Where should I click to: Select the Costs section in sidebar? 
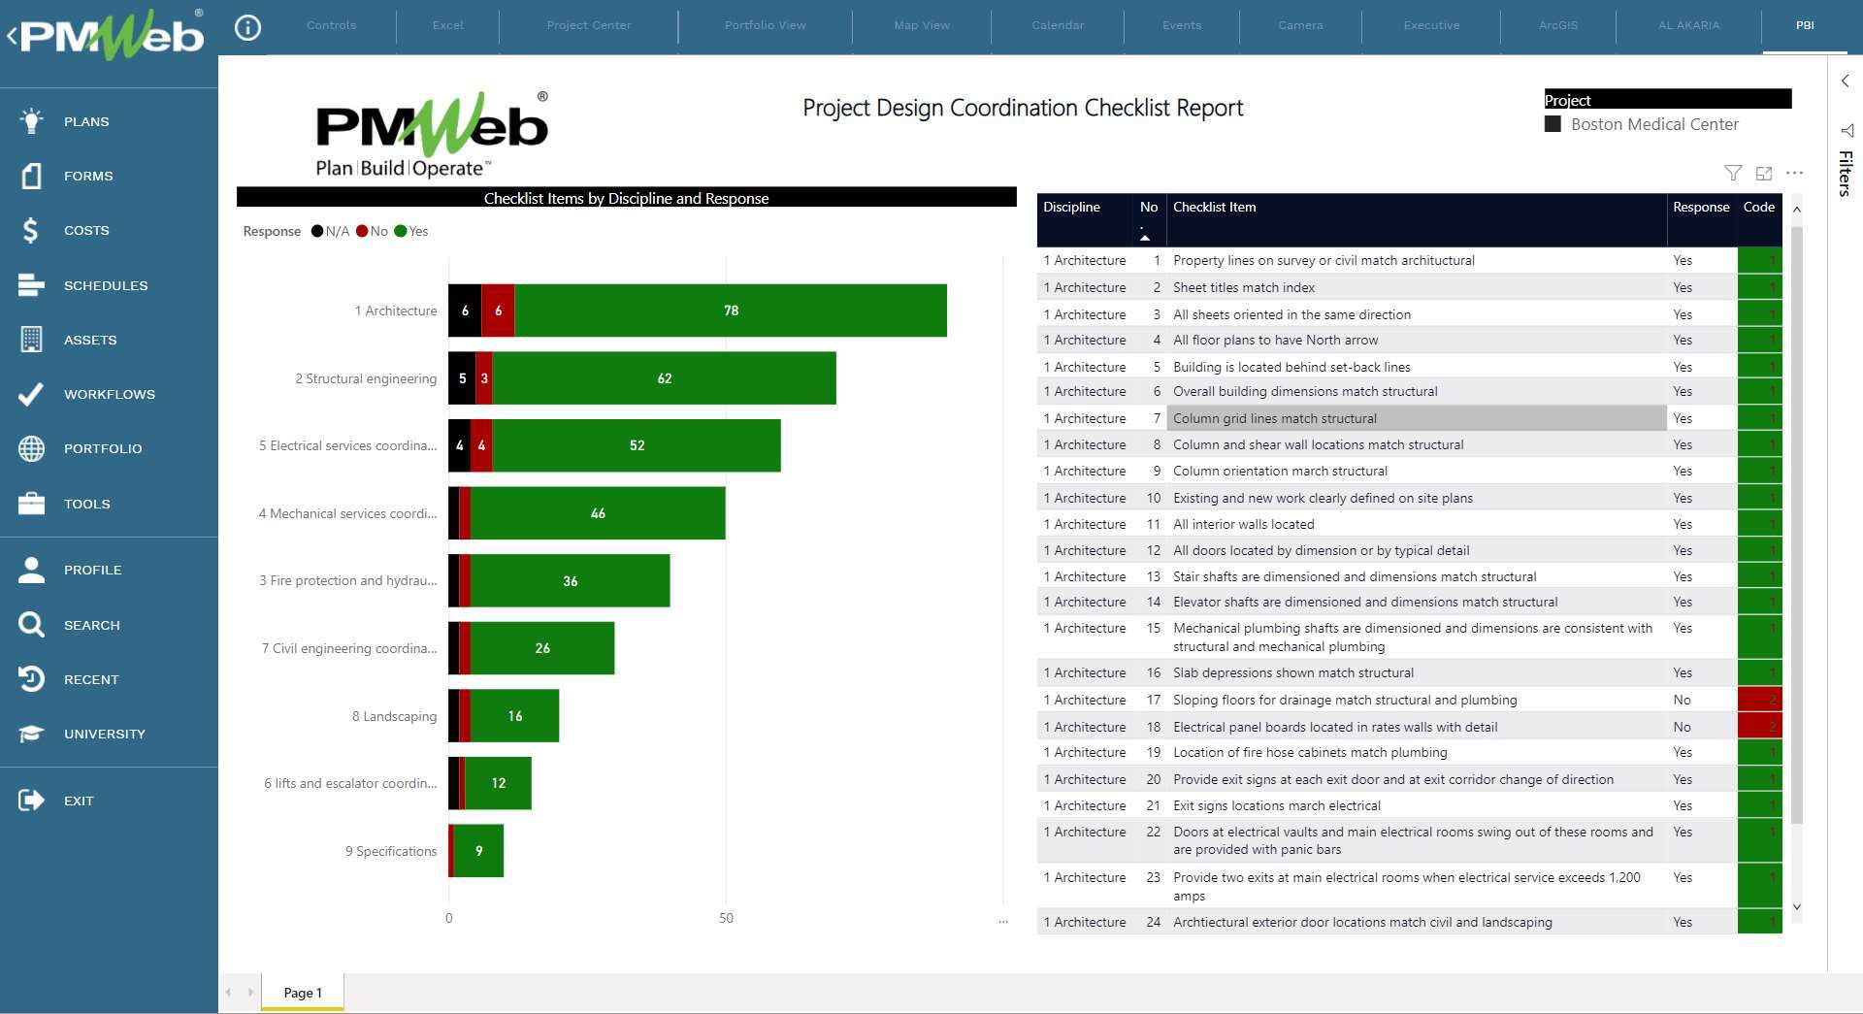(86, 230)
